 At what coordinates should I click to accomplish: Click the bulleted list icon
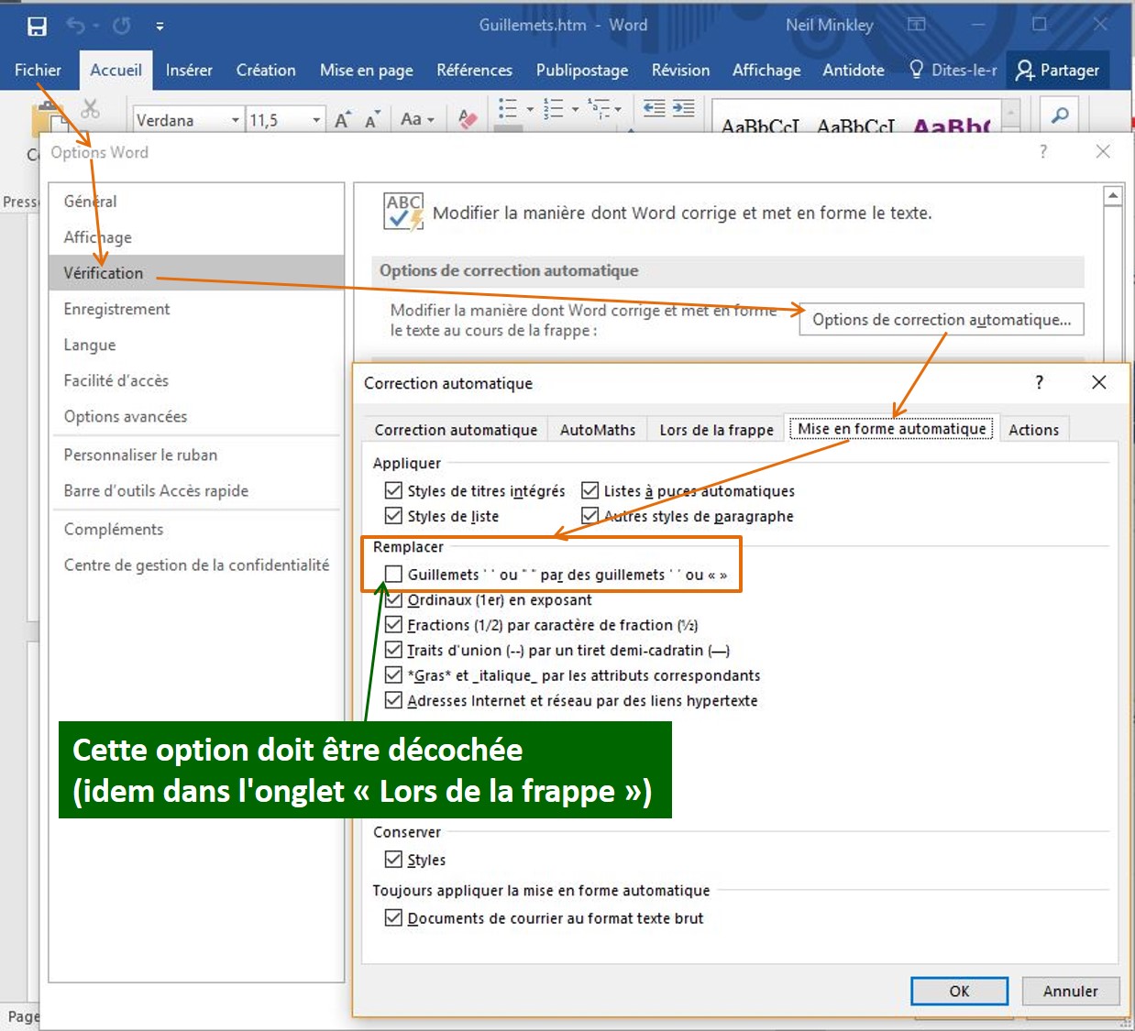[508, 109]
